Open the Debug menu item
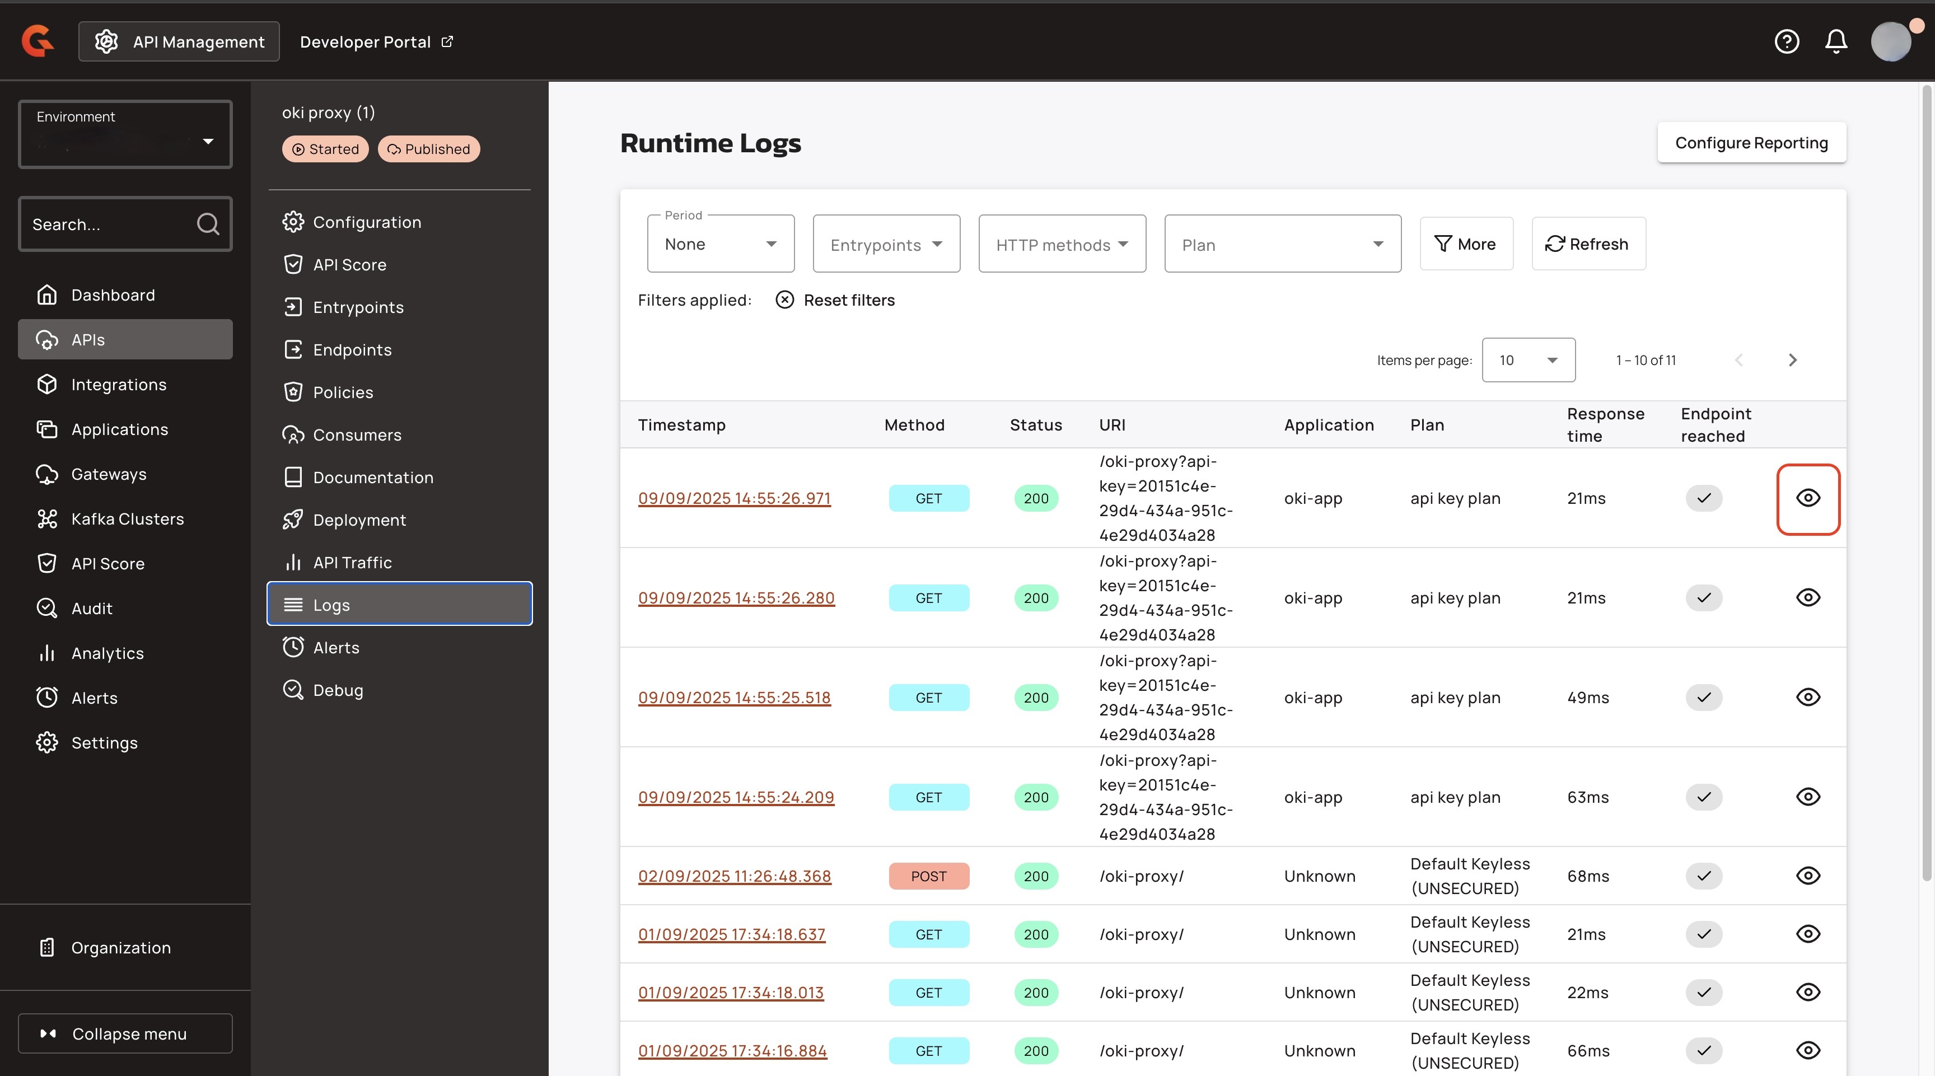The width and height of the screenshot is (1935, 1076). click(337, 690)
